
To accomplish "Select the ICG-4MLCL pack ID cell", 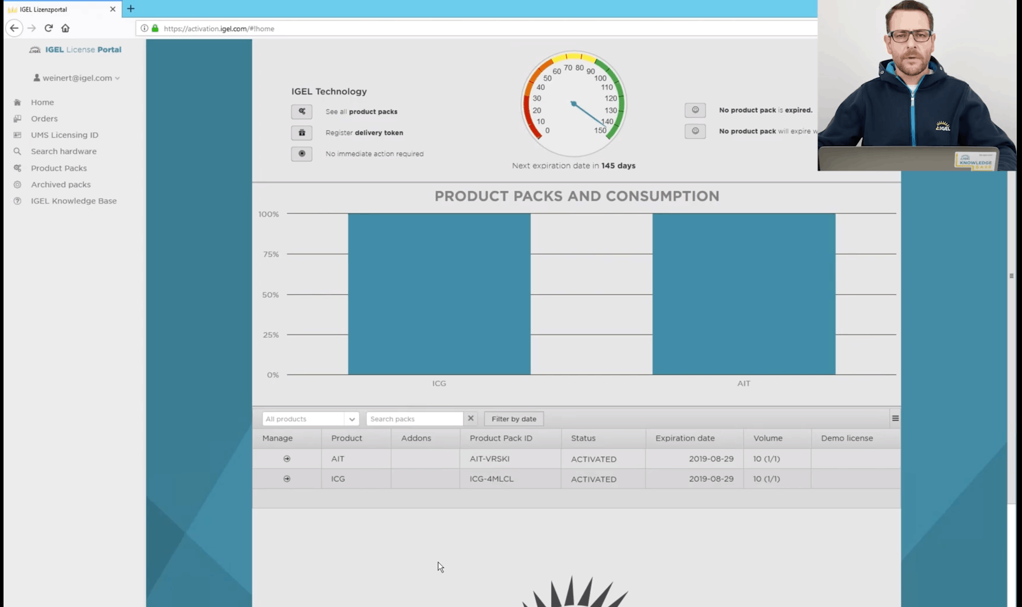I will click(510, 479).
